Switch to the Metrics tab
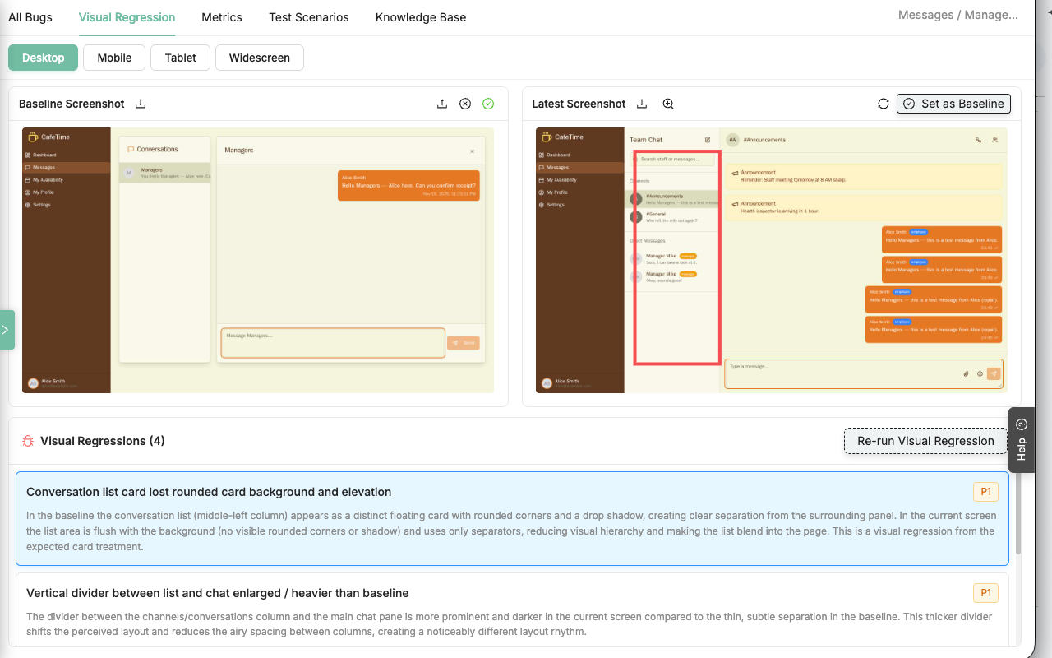This screenshot has width=1052, height=658. 221,17
